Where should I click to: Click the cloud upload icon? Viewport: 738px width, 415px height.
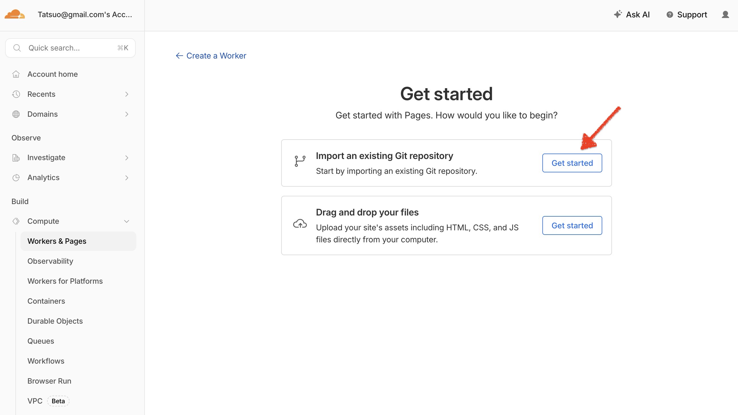300,224
